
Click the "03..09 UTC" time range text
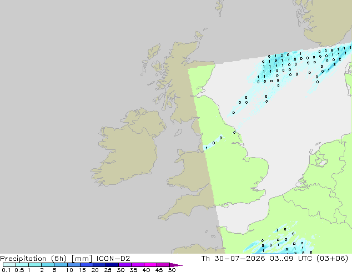[291, 259]
